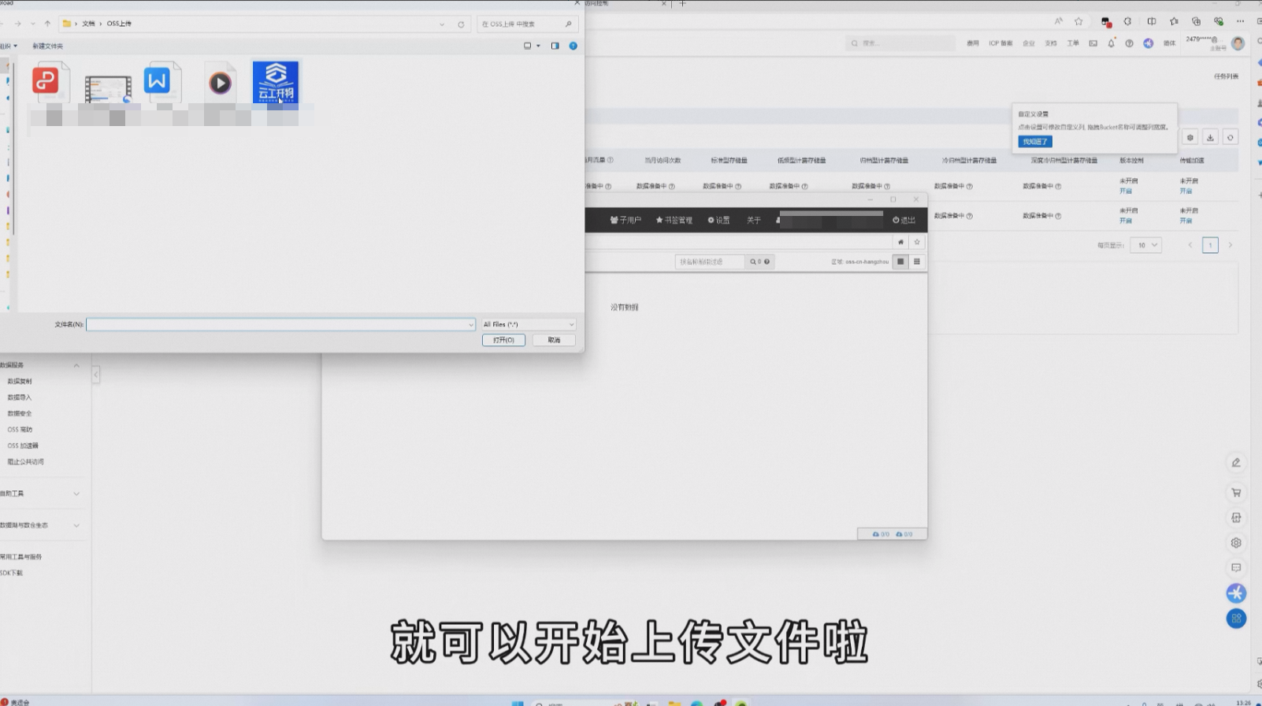Image resolution: width=1262 pixels, height=706 pixels.
Task: Click the name prefix filter field
Action: pos(710,262)
